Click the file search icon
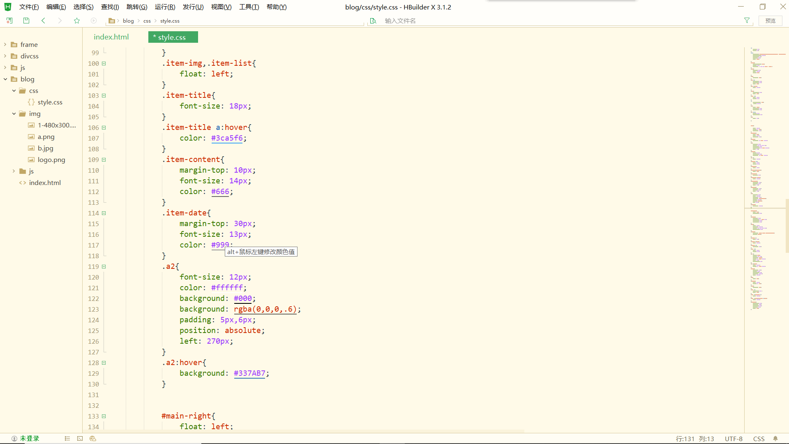The width and height of the screenshot is (789, 444). click(373, 21)
